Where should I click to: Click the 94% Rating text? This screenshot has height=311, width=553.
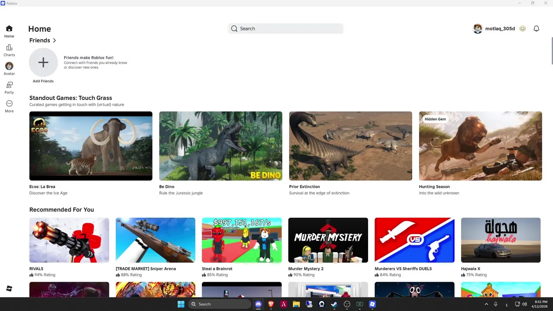(45, 275)
